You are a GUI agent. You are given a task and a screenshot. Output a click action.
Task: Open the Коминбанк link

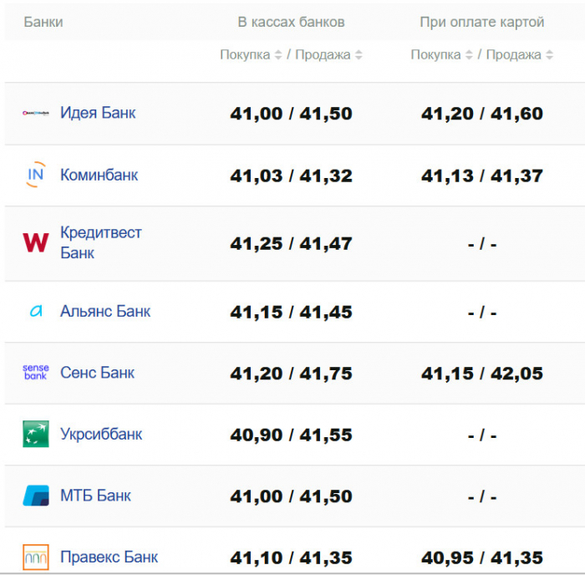pyautogui.click(x=99, y=175)
